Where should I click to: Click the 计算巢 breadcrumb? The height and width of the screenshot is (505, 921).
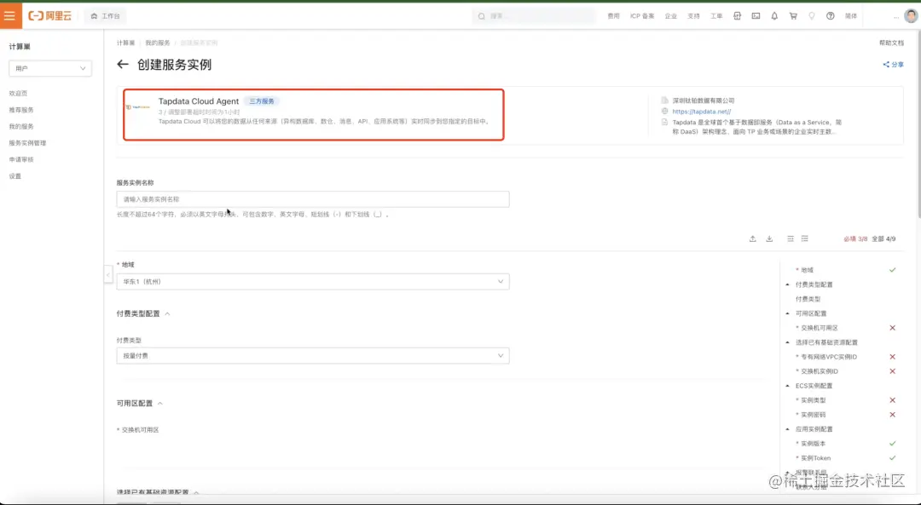tap(125, 43)
